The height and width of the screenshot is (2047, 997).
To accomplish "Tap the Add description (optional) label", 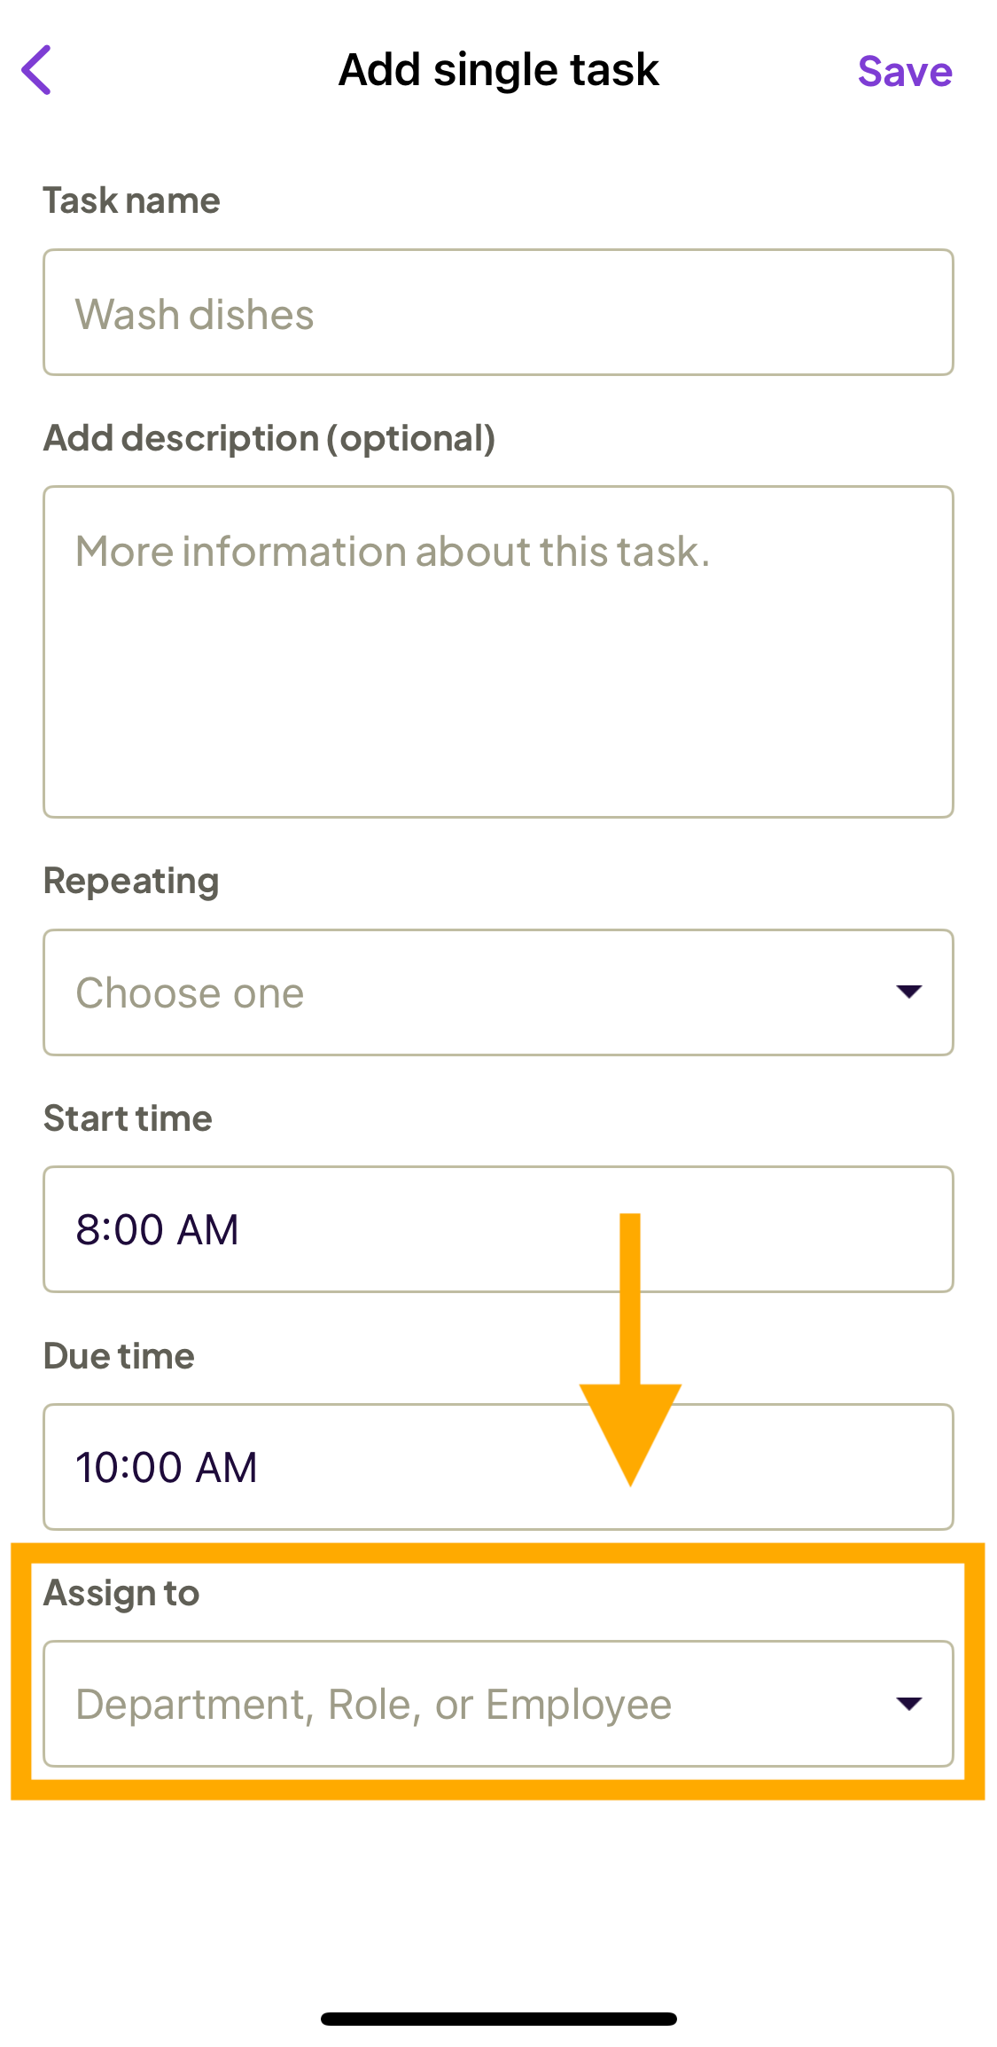I will pyautogui.click(x=269, y=438).
